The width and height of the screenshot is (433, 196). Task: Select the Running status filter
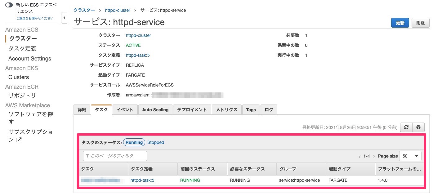click(x=134, y=142)
